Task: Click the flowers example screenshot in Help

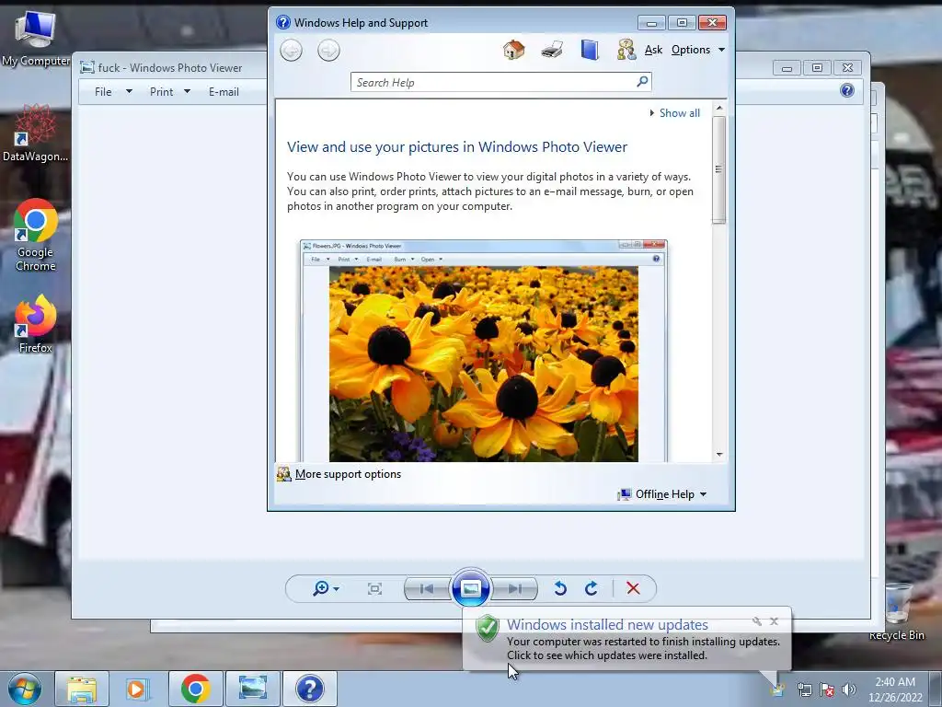Action: tap(484, 351)
